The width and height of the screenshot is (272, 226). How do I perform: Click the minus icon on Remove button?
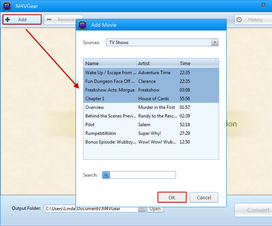[49, 20]
